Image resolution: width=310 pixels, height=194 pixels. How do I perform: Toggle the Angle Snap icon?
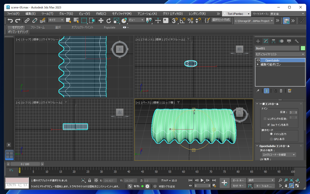pos(183,20)
